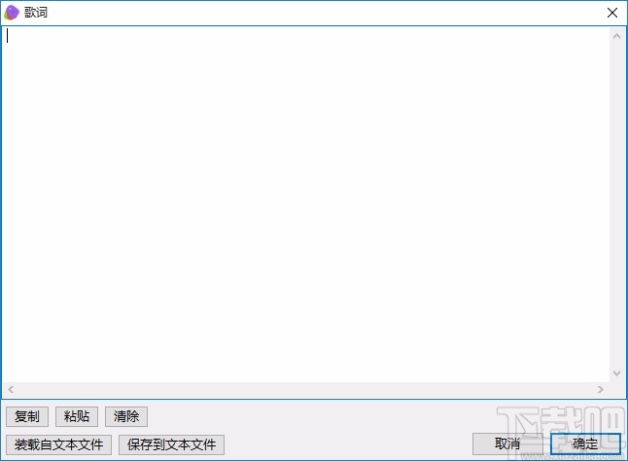Screen dimensions: 628x461
Task: Click the vertical scrollbar up arrow
Action: point(616,36)
